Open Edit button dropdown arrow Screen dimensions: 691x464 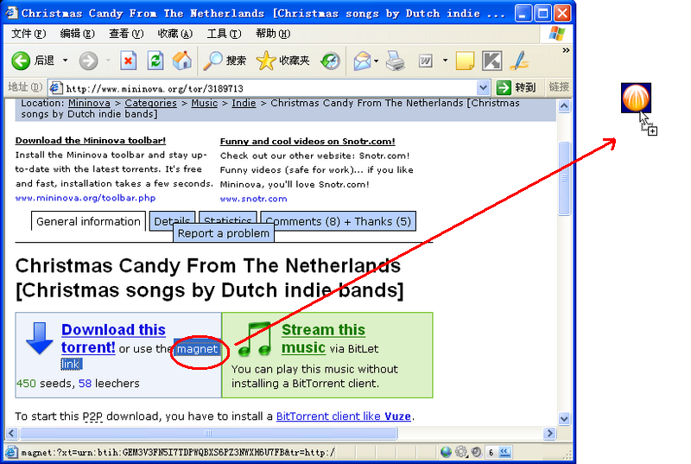point(445,60)
